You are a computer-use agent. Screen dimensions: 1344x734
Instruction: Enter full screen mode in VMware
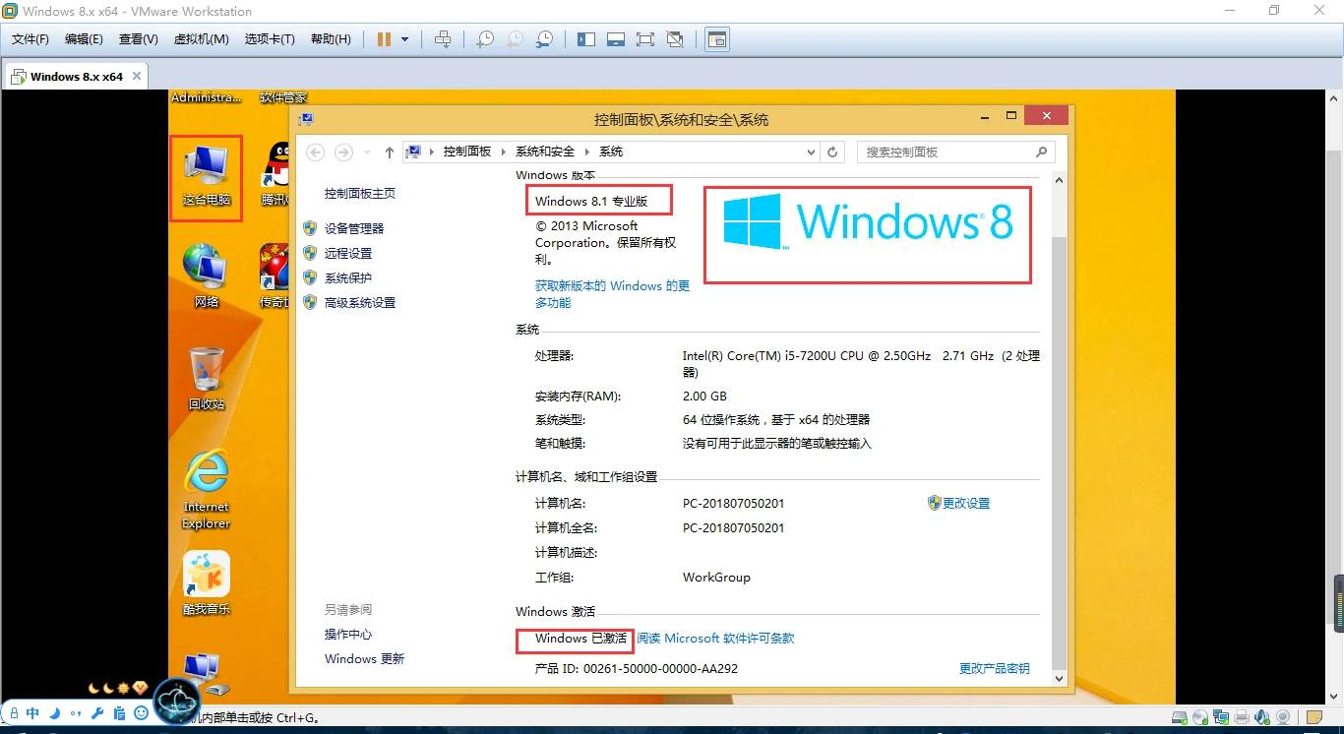pos(645,39)
